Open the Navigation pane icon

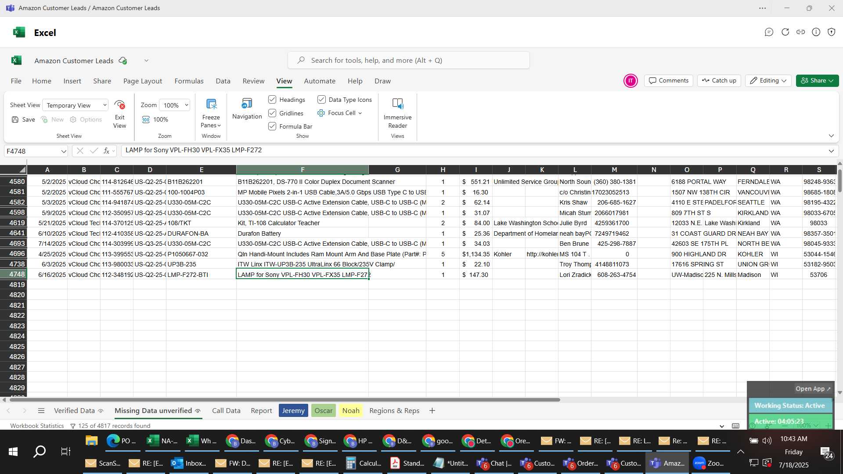247,104
